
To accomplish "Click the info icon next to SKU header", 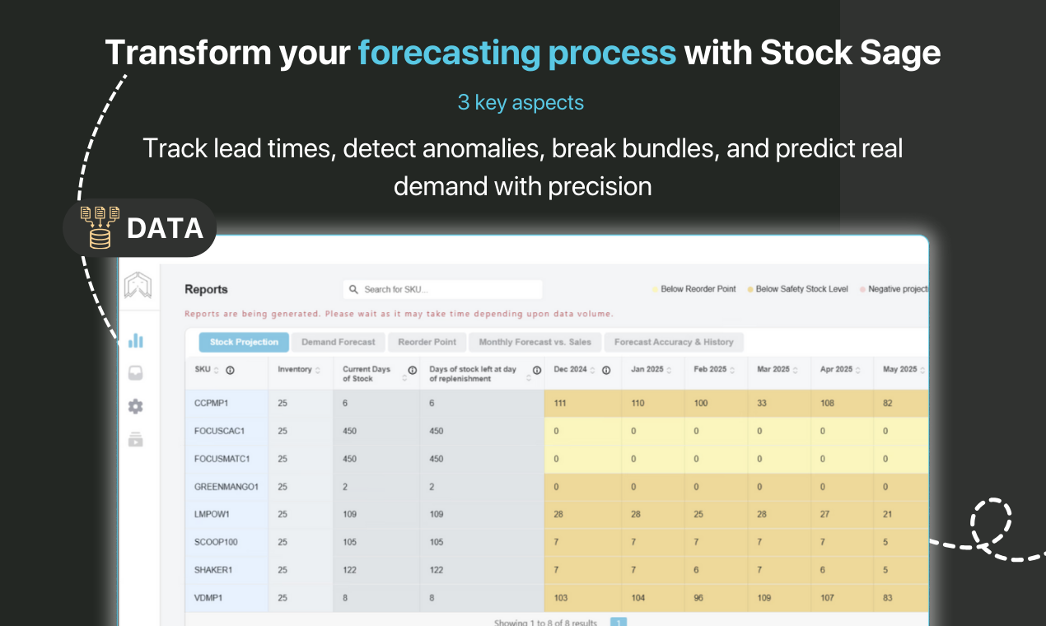I will [231, 370].
